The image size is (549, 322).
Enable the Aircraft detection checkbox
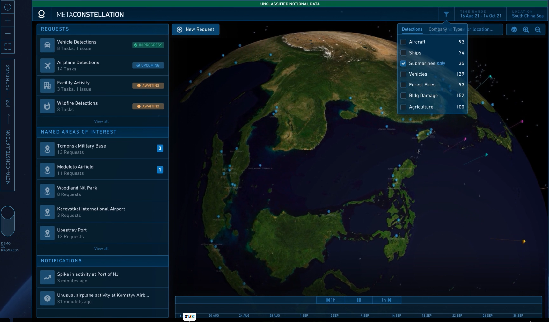[x=403, y=42]
